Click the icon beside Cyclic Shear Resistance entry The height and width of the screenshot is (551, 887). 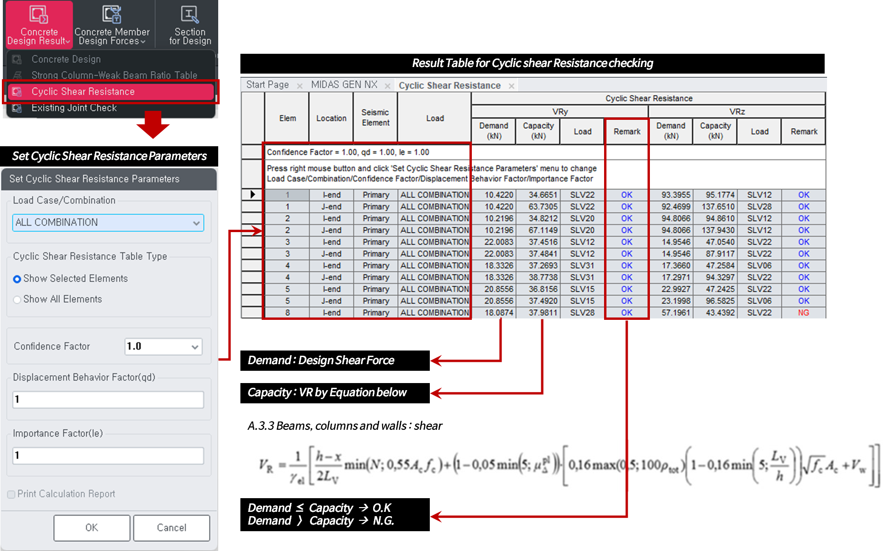(17, 92)
